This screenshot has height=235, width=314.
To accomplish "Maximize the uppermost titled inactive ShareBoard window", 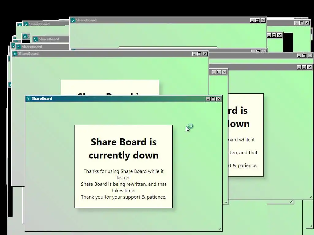I will pos(258,21).
